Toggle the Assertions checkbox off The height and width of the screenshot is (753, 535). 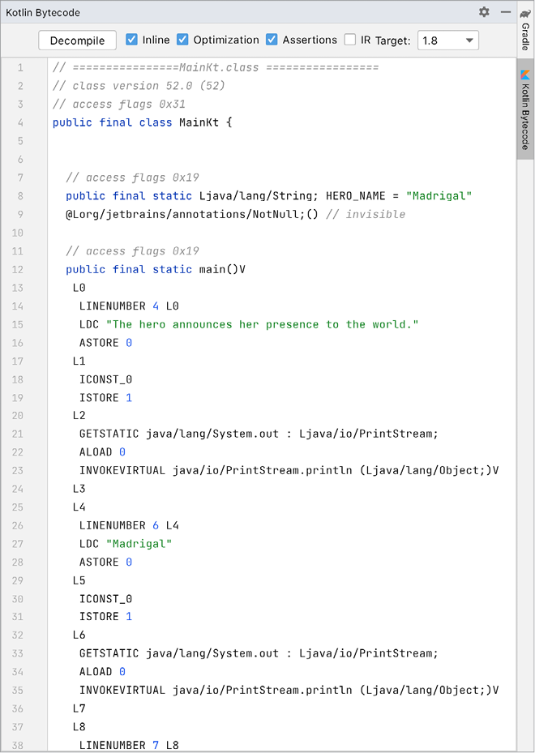(272, 40)
